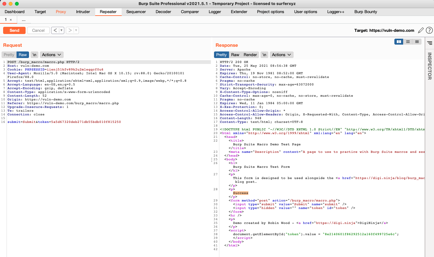Open the Response Actions dropdown

click(x=281, y=55)
